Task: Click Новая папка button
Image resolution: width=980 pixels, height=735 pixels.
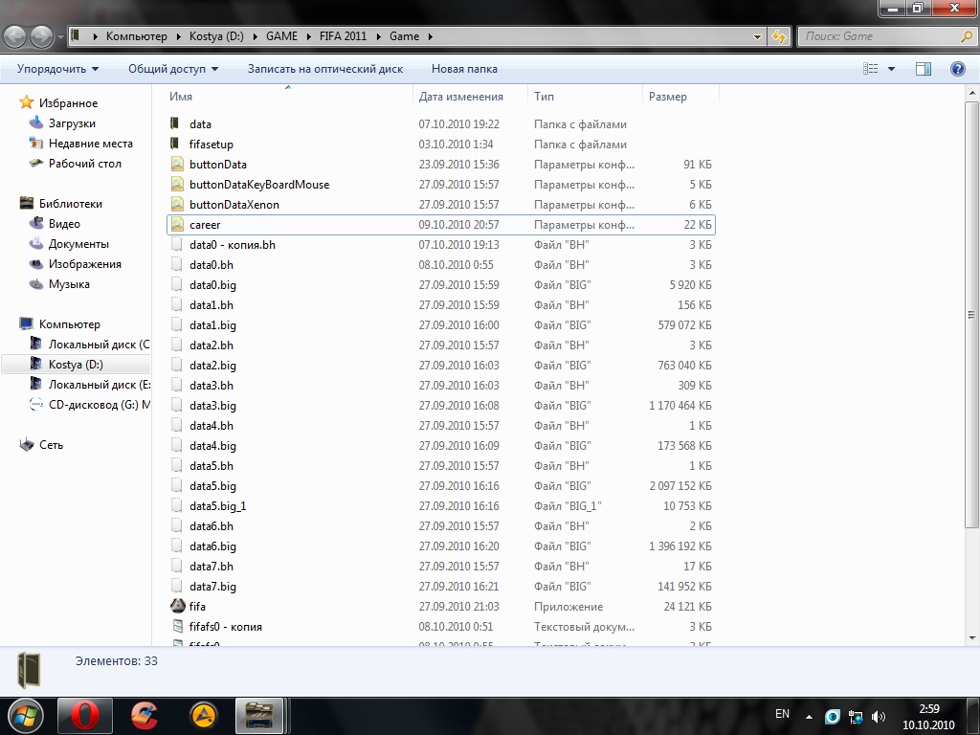Action: click(464, 69)
